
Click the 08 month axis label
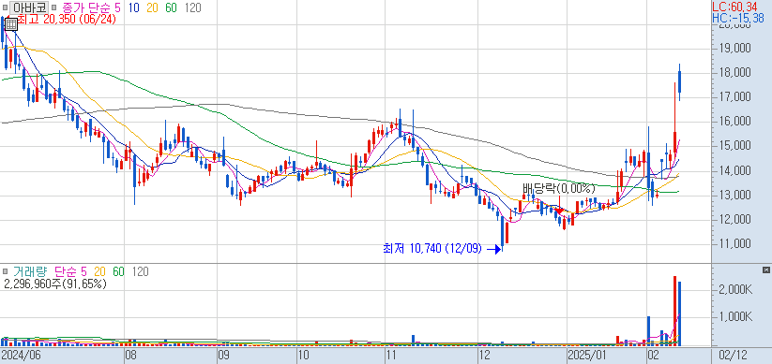(131, 356)
